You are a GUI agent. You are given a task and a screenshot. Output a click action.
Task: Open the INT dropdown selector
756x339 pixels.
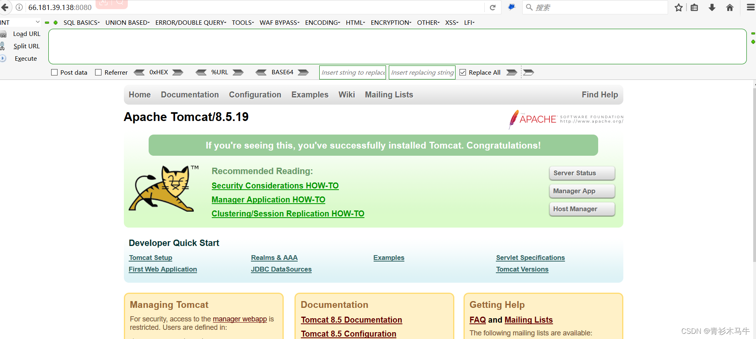point(20,22)
